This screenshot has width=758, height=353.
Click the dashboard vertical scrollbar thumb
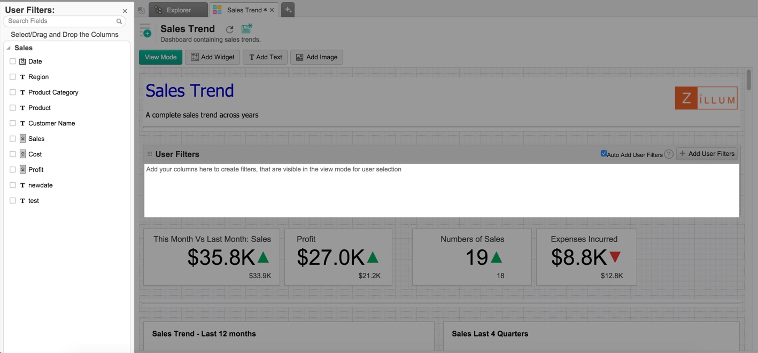pyautogui.click(x=748, y=80)
